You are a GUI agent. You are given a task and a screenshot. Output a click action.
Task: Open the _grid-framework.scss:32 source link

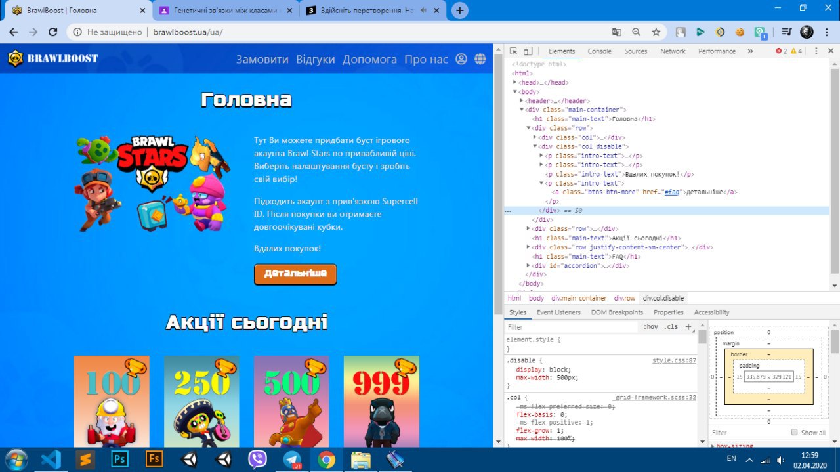(654, 398)
